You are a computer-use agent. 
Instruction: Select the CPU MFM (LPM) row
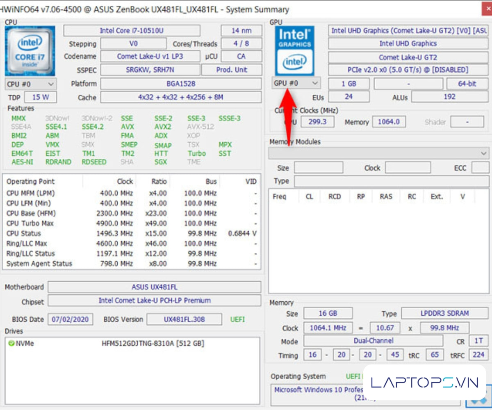[132, 193]
